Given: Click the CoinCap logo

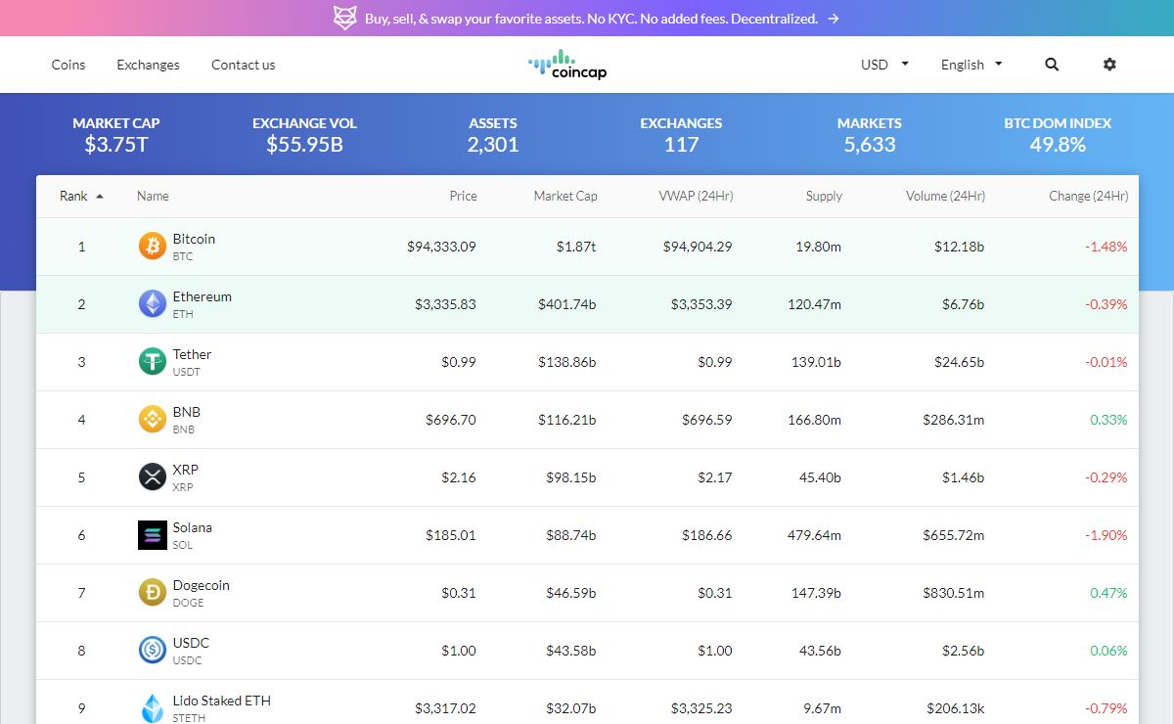Looking at the screenshot, I should coord(567,65).
